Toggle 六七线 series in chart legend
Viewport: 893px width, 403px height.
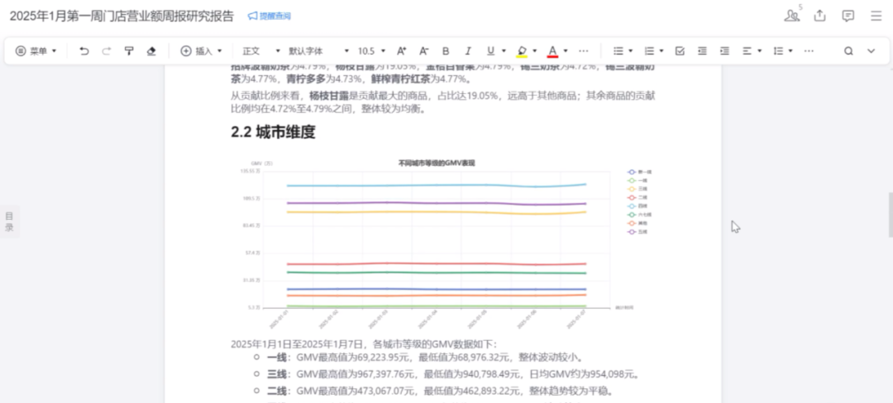640,215
